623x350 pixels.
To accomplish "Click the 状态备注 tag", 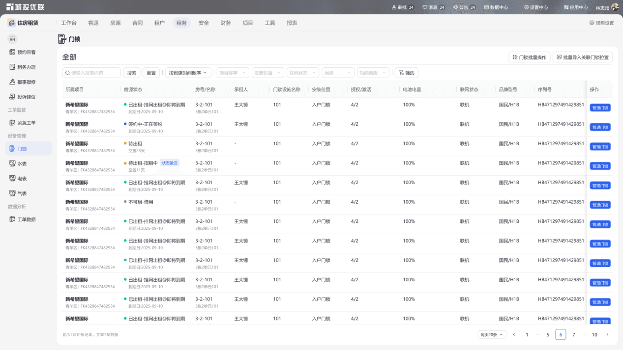I will coord(170,163).
